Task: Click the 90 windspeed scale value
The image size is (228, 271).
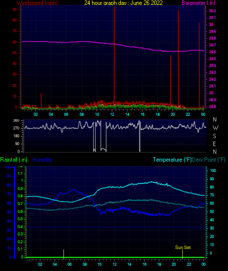Action: (15, 10)
